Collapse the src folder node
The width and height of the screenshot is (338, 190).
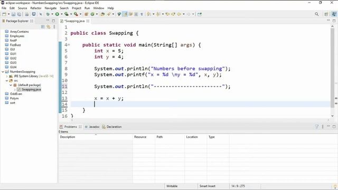point(7,81)
